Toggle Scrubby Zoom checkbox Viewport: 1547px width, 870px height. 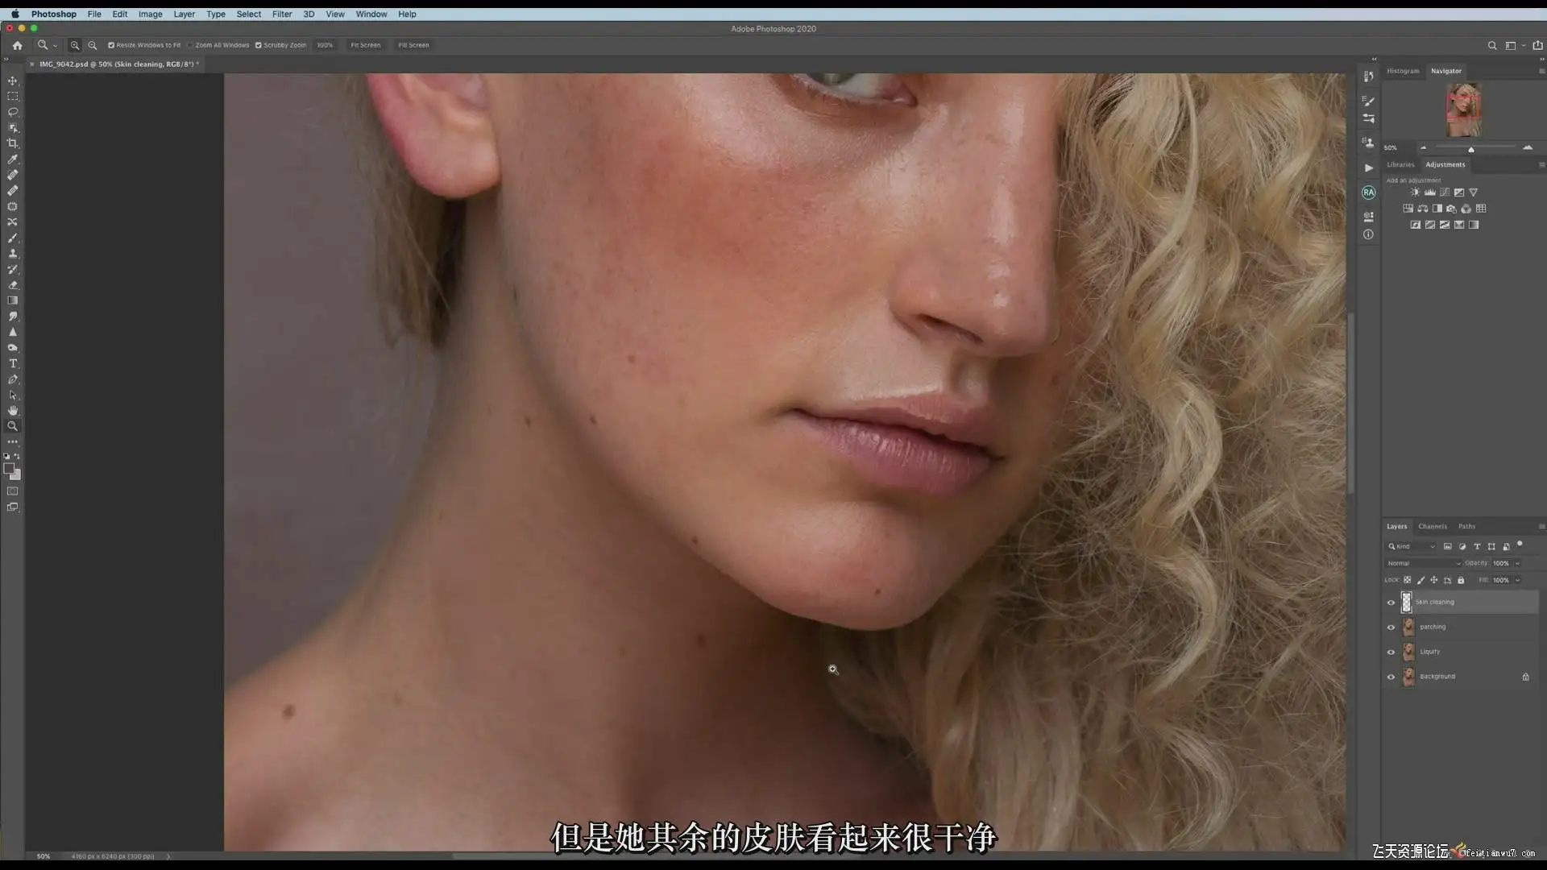pyautogui.click(x=259, y=45)
